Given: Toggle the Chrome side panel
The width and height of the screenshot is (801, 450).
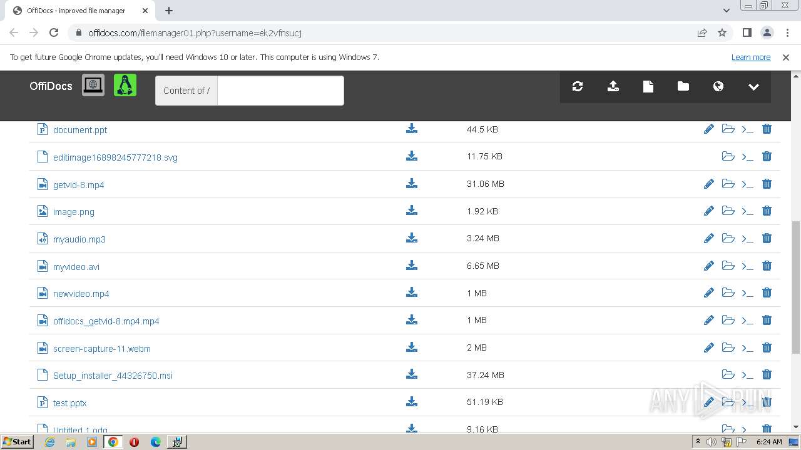Looking at the screenshot, I should click(747, 32).
